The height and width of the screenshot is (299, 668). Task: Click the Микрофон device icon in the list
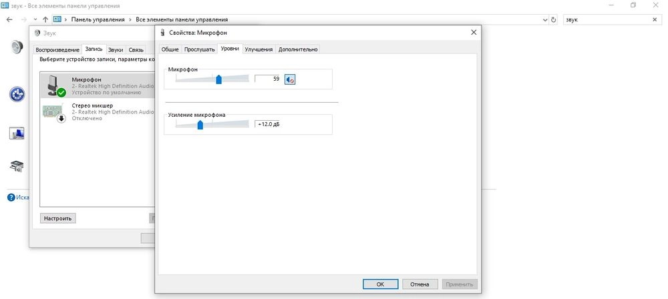tap(53, 85)
